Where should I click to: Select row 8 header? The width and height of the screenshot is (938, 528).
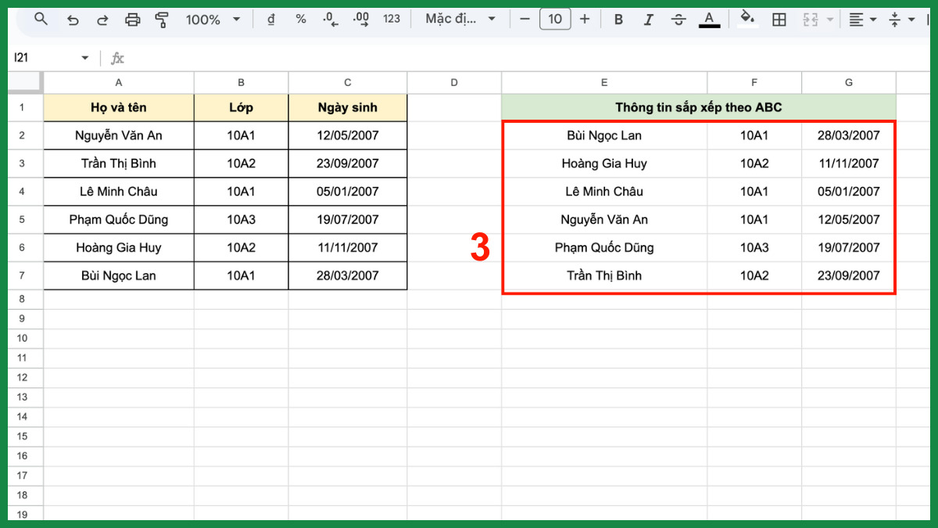click(x=26, y=299)
